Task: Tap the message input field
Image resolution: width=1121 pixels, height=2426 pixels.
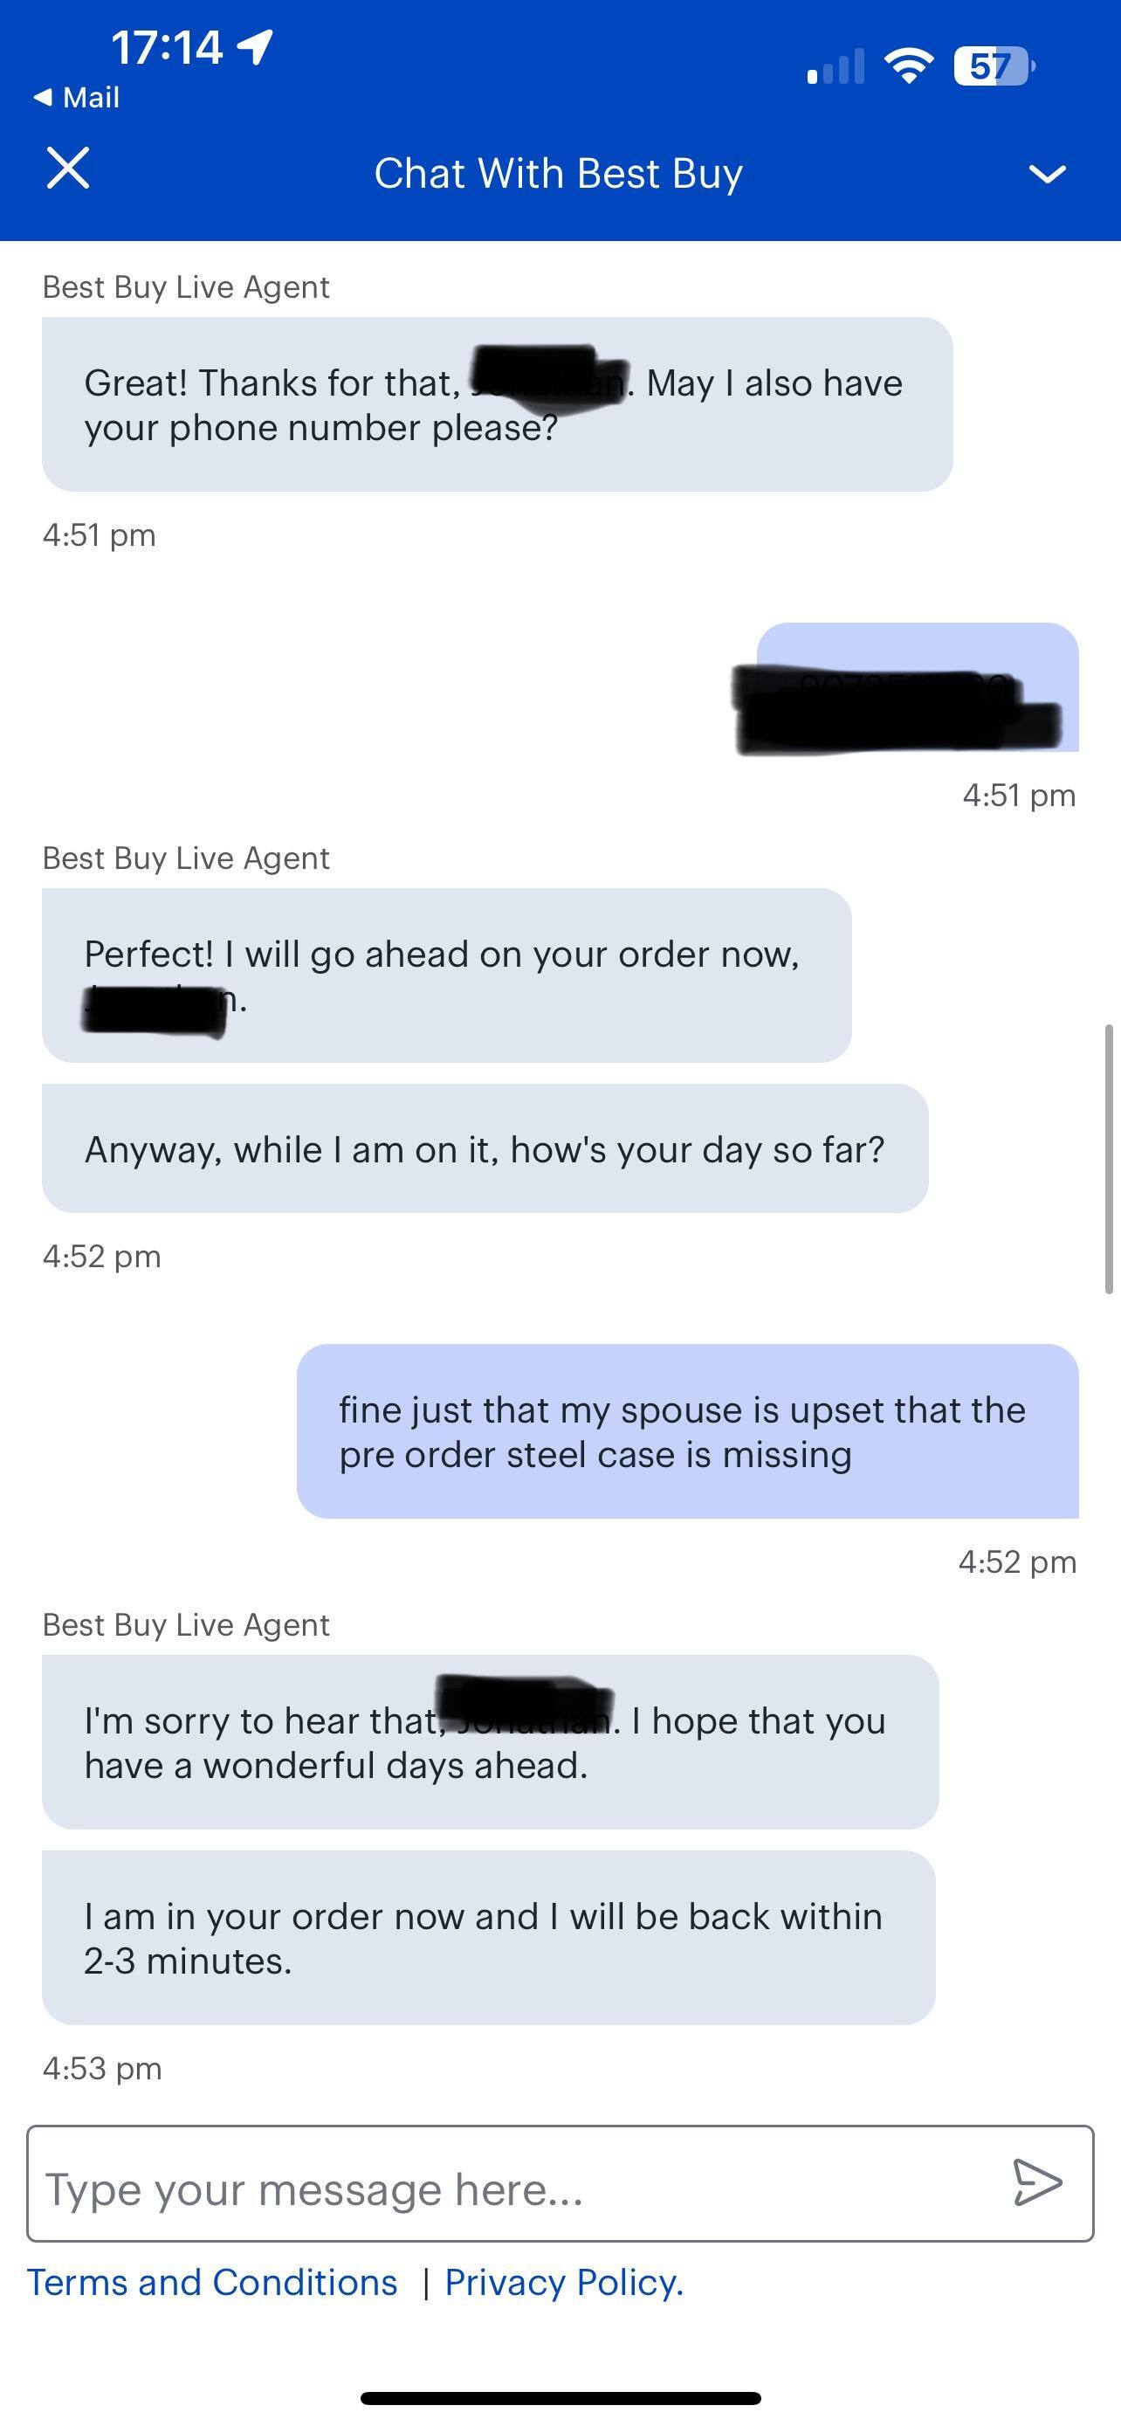Action: pos(471,2188)
